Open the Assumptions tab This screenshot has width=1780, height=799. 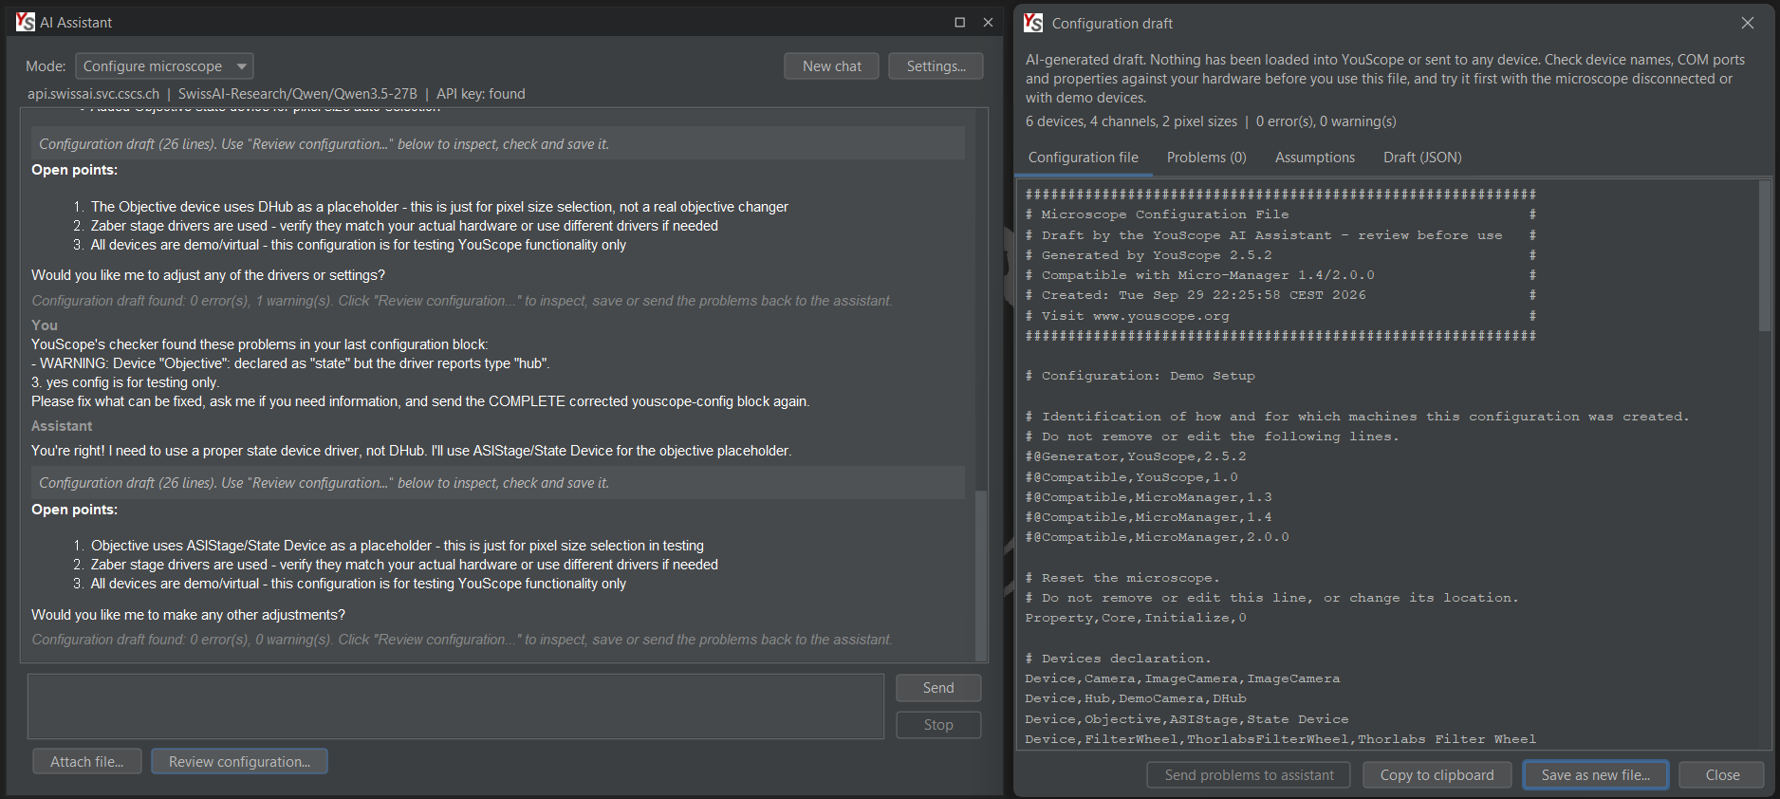1314,158
